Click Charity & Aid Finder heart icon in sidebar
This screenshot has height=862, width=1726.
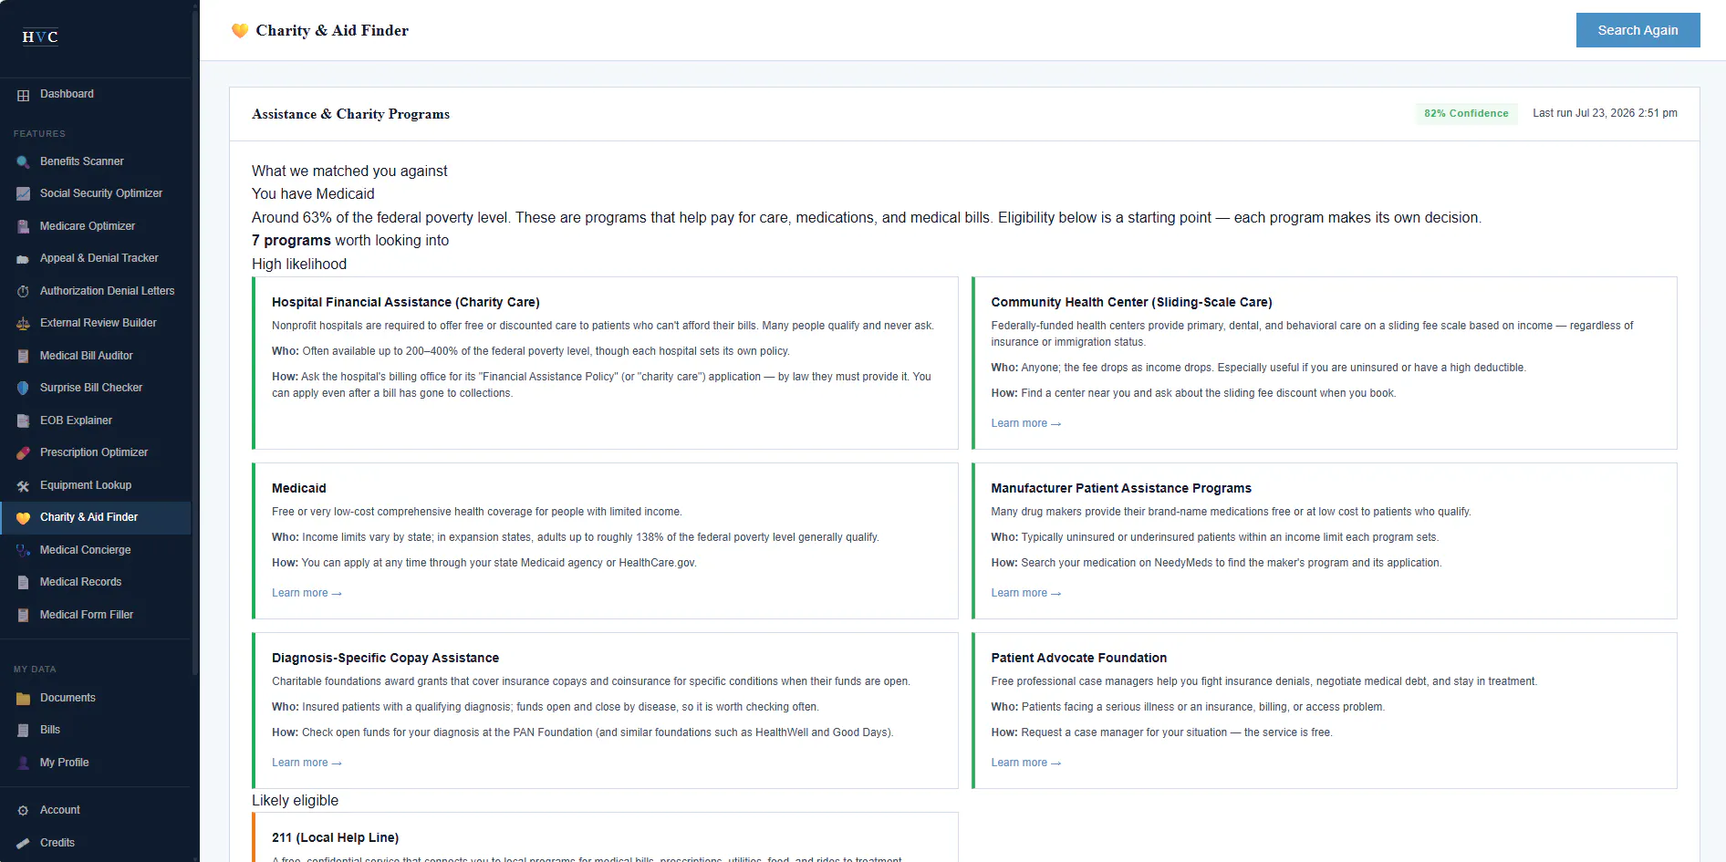pos(23,517)
